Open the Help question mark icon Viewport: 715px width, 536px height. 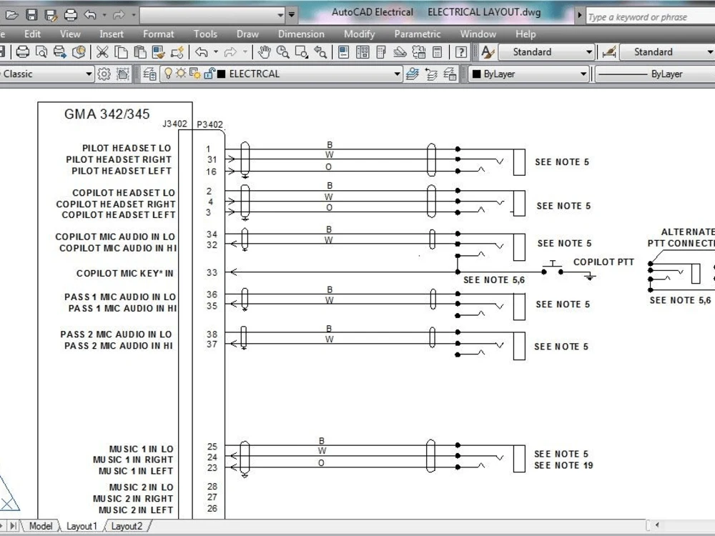point(461,51)
